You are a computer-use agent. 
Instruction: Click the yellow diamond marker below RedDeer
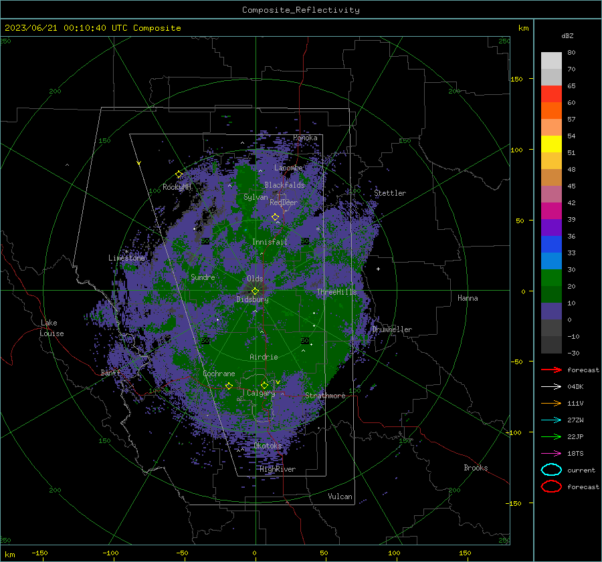[276, 217]
